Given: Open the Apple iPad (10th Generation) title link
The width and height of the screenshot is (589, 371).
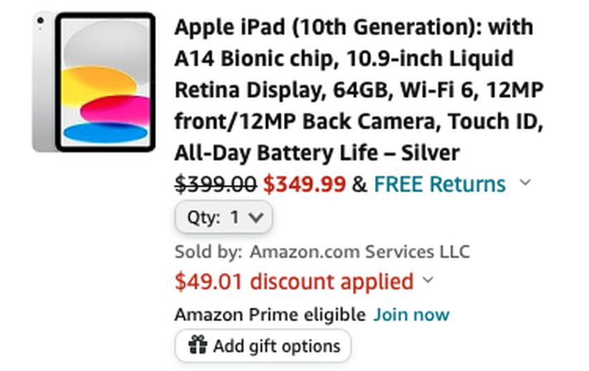Looking at the screenshot, I should click(x=353, y=28).
